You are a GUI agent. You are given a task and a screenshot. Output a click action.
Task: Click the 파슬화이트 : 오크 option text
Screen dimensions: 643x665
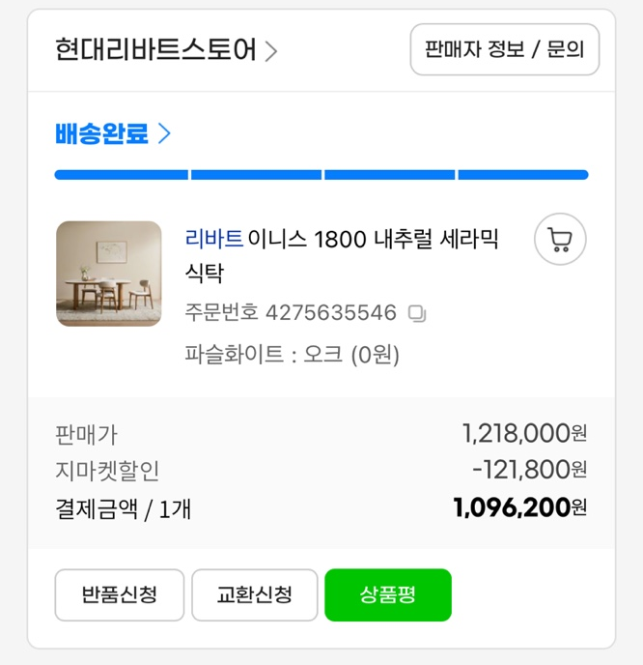click(x=292, y=355)
